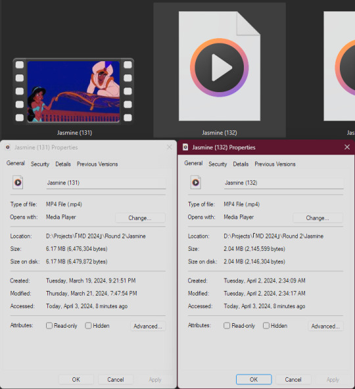Click size on disk value 6.17 MB (6,479,872 bytes)

(76, 261)
